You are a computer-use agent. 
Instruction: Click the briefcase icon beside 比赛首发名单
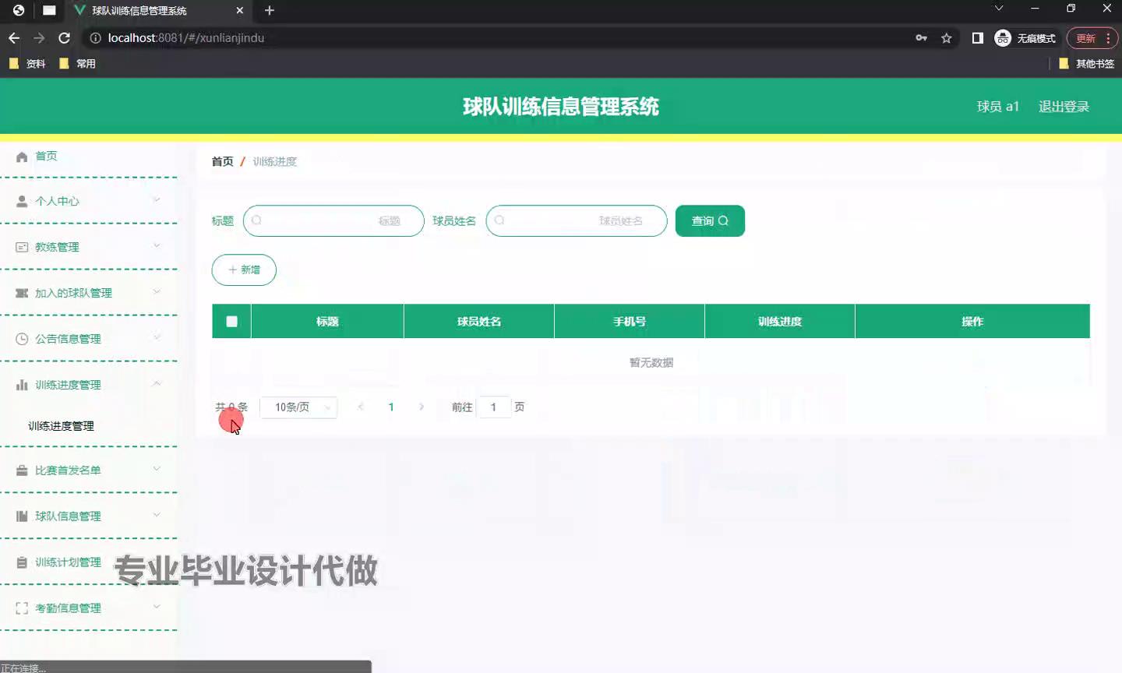tap(22, 470)
